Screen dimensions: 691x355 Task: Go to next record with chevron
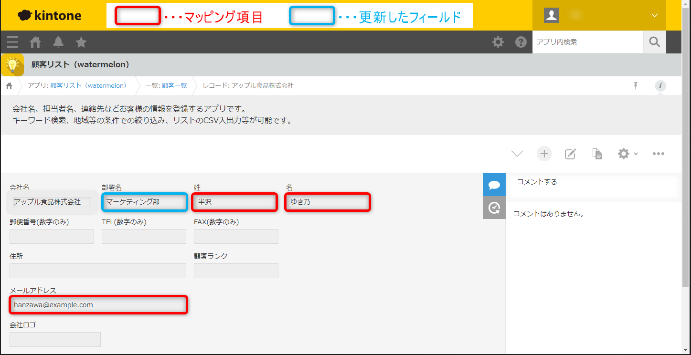(517, 154)
